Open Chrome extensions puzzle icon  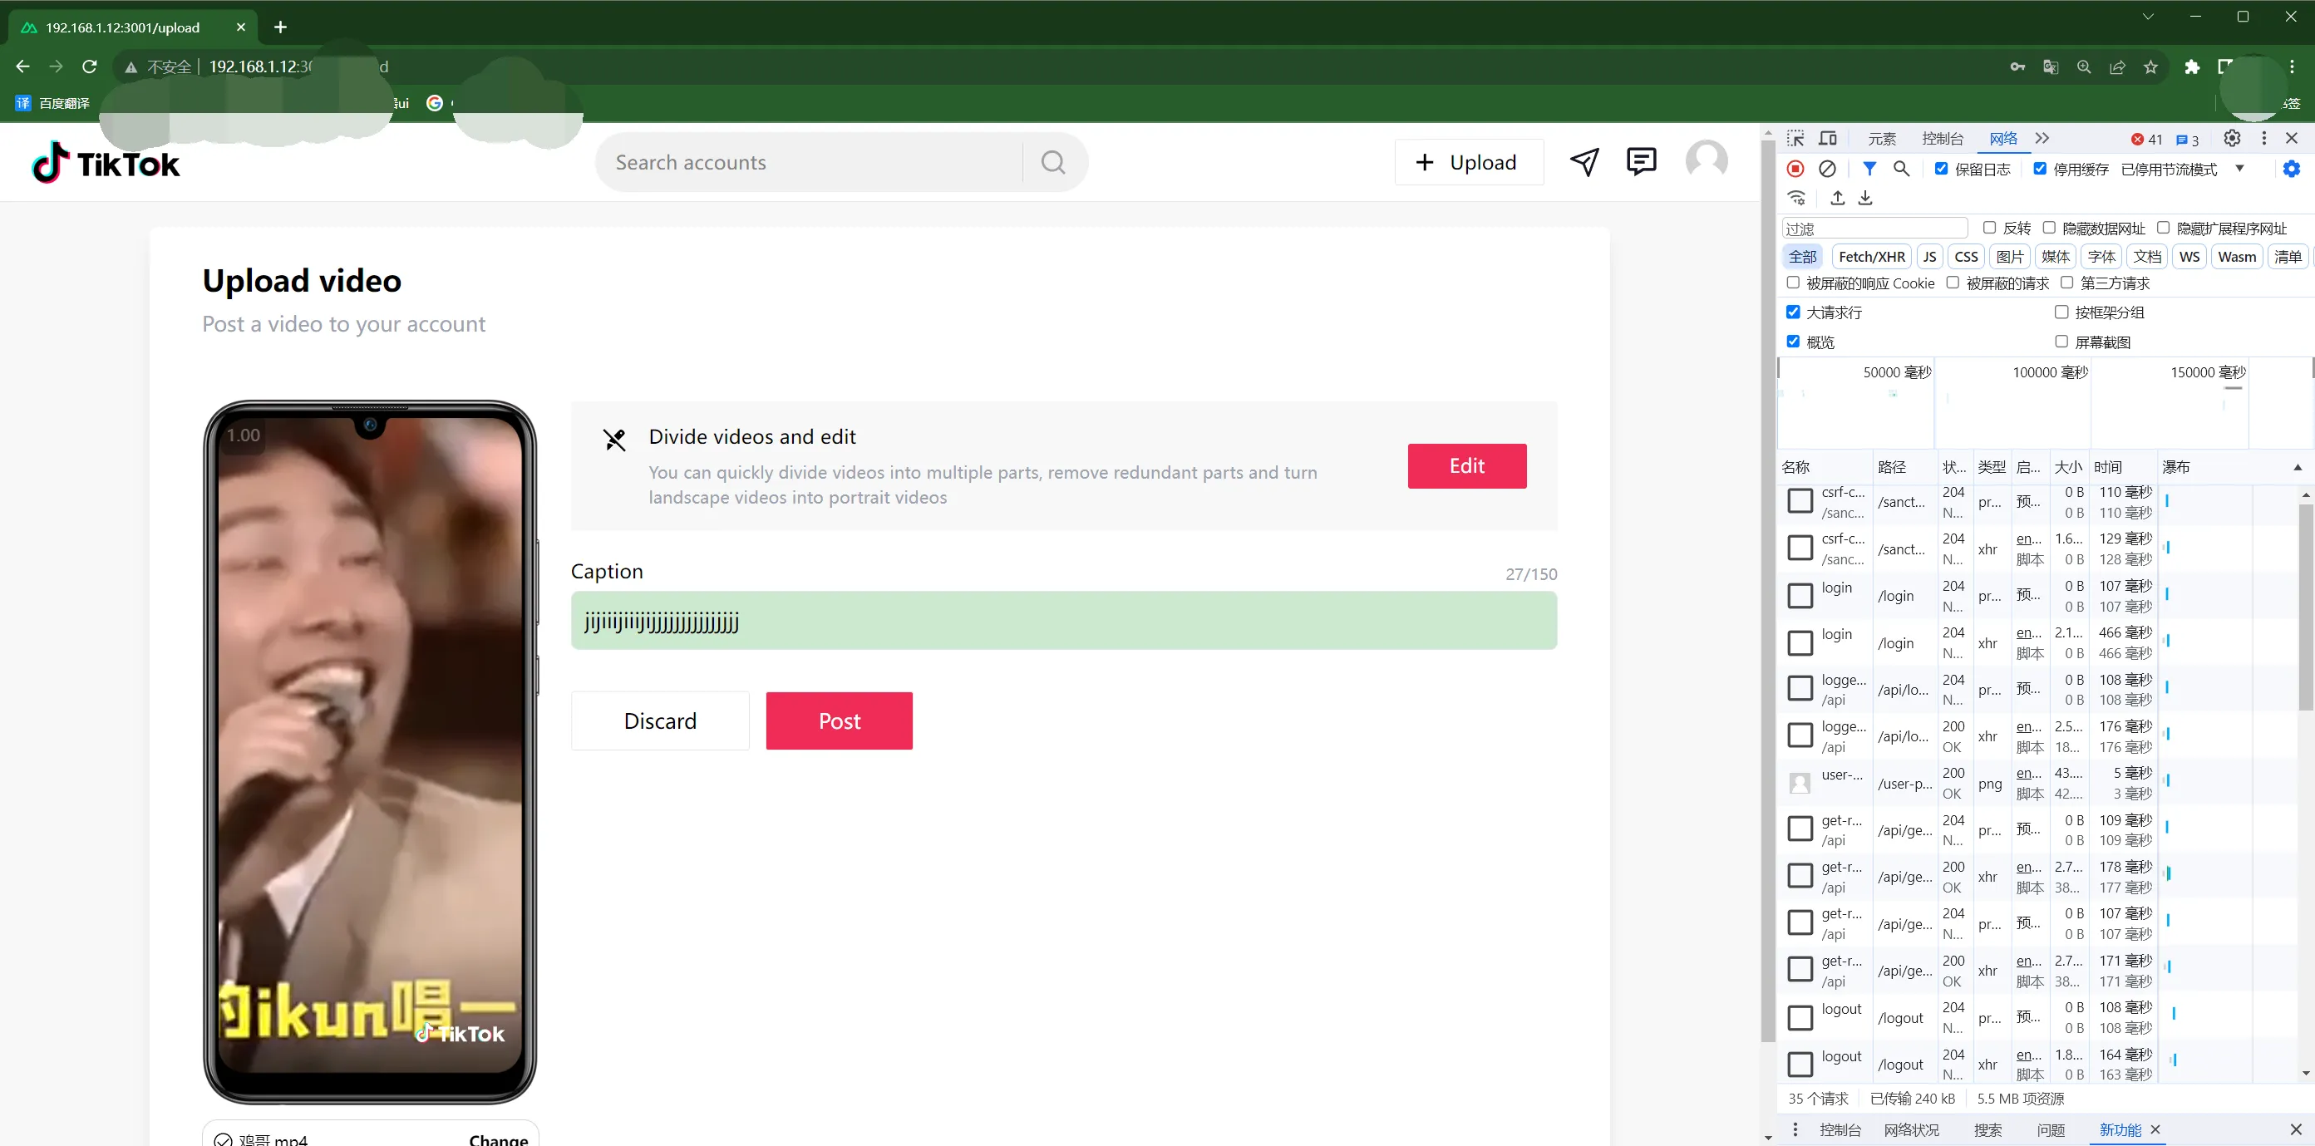pos(2192,66)
